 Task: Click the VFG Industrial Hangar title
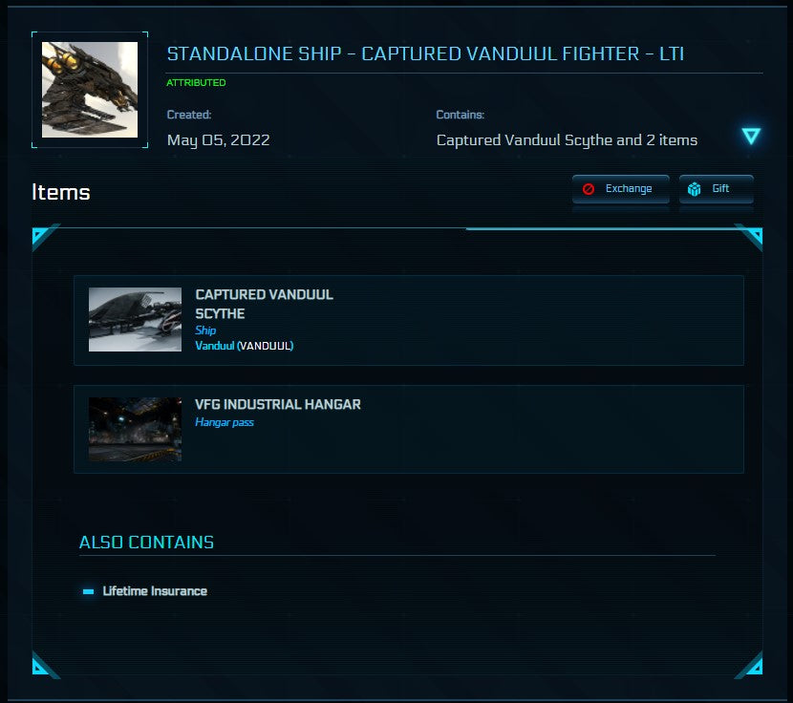point(278,404)
